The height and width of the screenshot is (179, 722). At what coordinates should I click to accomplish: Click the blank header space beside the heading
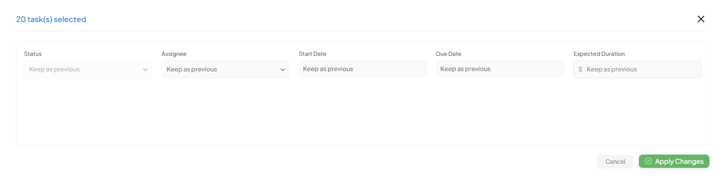(x=381, y=19)
